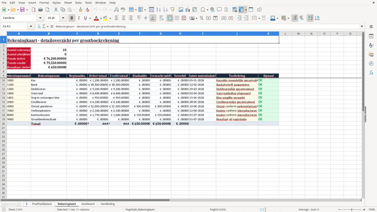Open the Sheet menu

(x=68, y=3)
